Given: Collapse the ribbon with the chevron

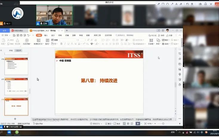Looking at the screenshot, I should pos(180,35).
